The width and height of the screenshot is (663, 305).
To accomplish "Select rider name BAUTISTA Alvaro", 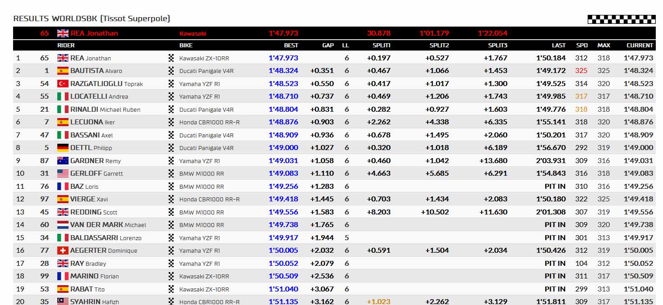I will click(96, 71).
